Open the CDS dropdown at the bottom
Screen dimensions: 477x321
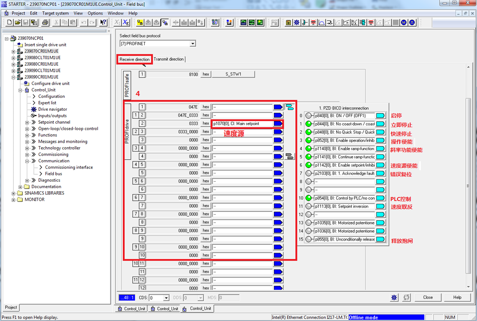point(166,298)
